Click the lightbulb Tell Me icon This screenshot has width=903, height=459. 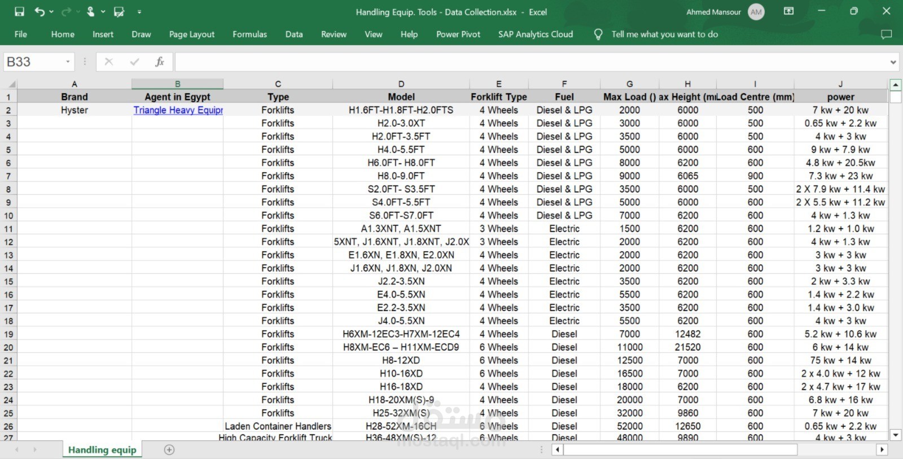[x=598, y=34]
